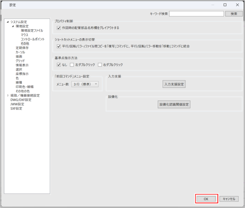Viewport: 245px width, 208px height.
Task: Uncheck the 平行/回転/ミラー copy integration checkbox
Action: (59, 46)
